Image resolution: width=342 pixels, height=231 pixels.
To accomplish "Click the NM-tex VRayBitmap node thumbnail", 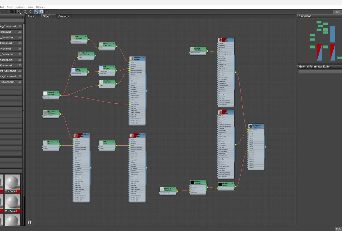I will click(73, 70).
